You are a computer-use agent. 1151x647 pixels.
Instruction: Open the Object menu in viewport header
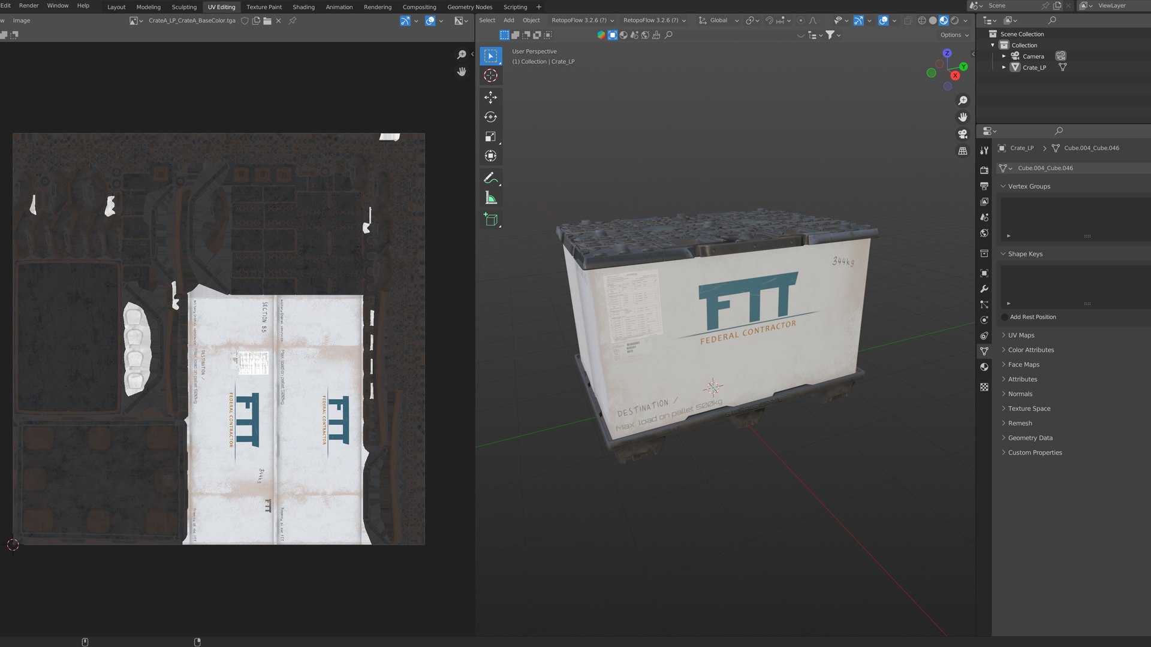coord(531,20)
